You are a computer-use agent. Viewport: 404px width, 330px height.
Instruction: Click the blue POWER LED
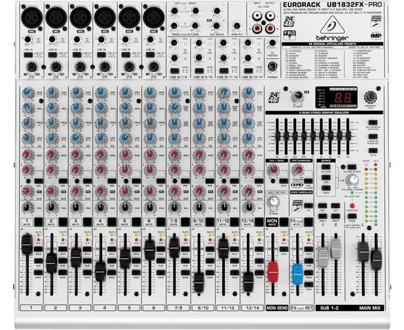pyautogui.click(x=367, y=164)
